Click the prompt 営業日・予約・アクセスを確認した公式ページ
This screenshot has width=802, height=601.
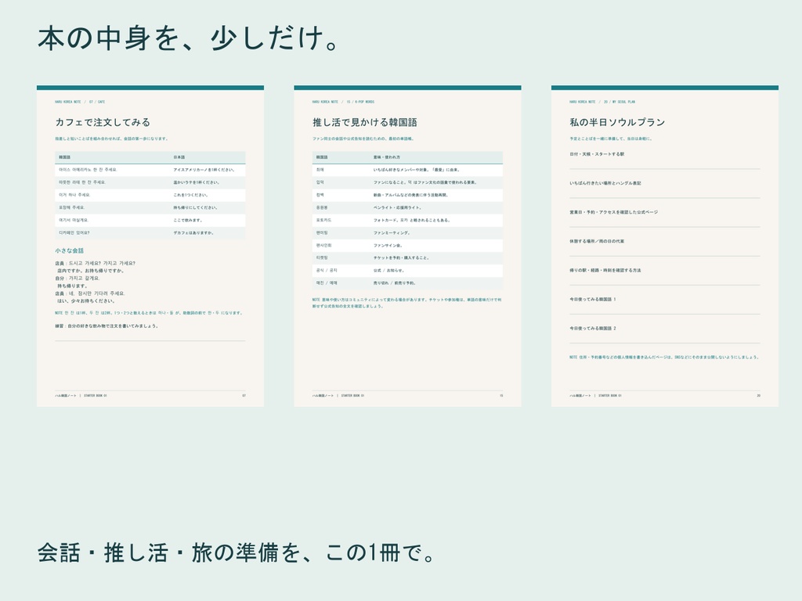click(x=614, y=212)
